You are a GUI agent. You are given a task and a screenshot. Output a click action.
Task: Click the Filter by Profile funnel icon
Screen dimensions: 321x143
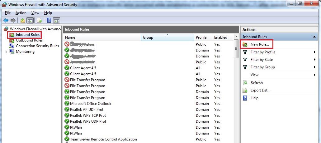[245, 52]
